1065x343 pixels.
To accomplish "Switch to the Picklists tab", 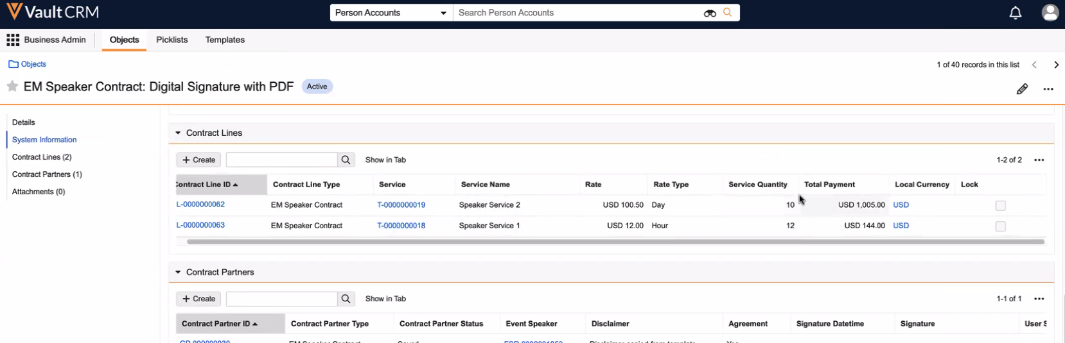I will point(172,40).
